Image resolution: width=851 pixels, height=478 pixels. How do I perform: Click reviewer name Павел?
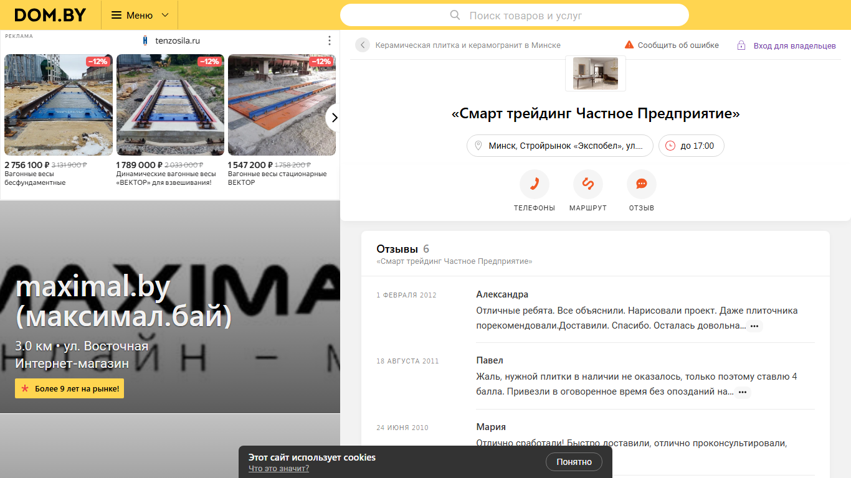point(490,360)
